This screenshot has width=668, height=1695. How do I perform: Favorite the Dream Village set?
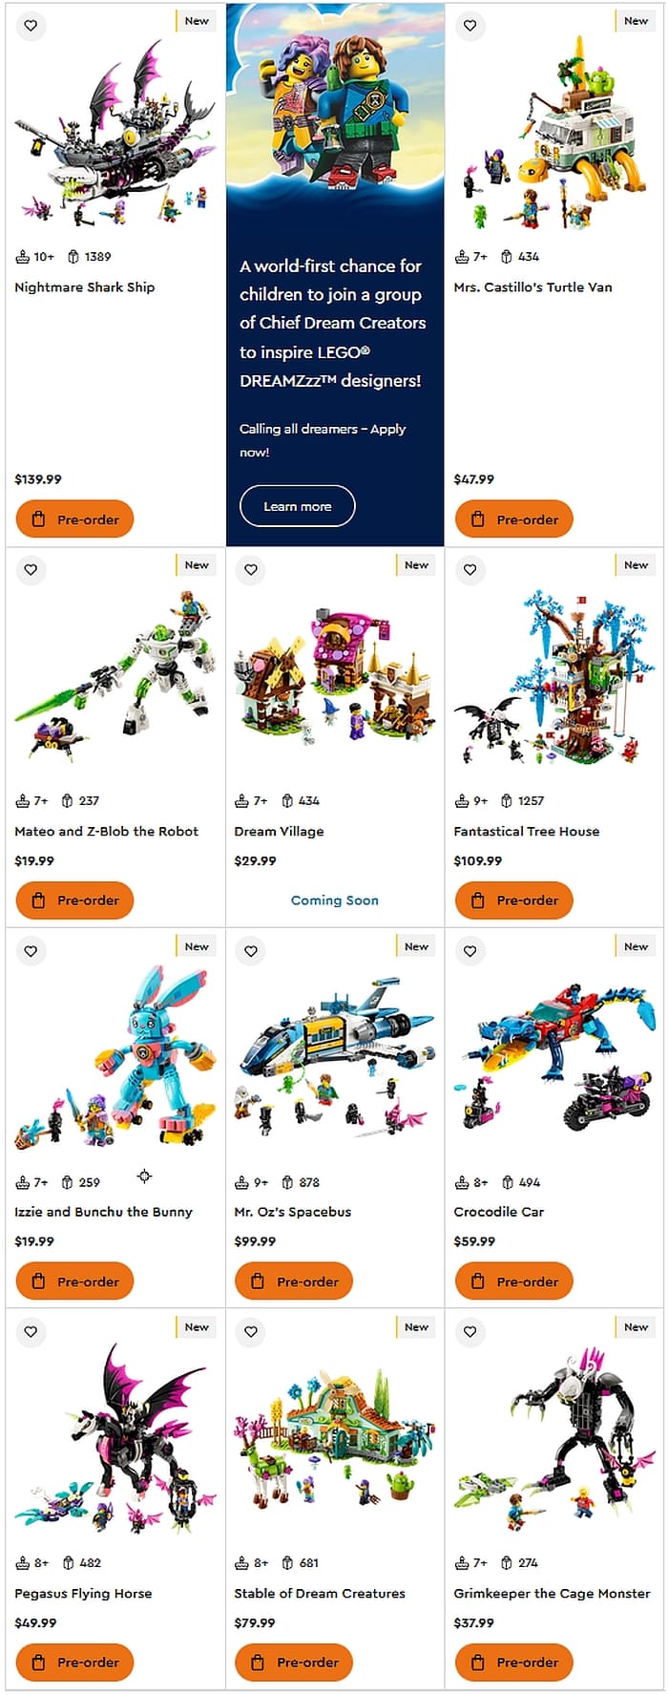(251, 570)
